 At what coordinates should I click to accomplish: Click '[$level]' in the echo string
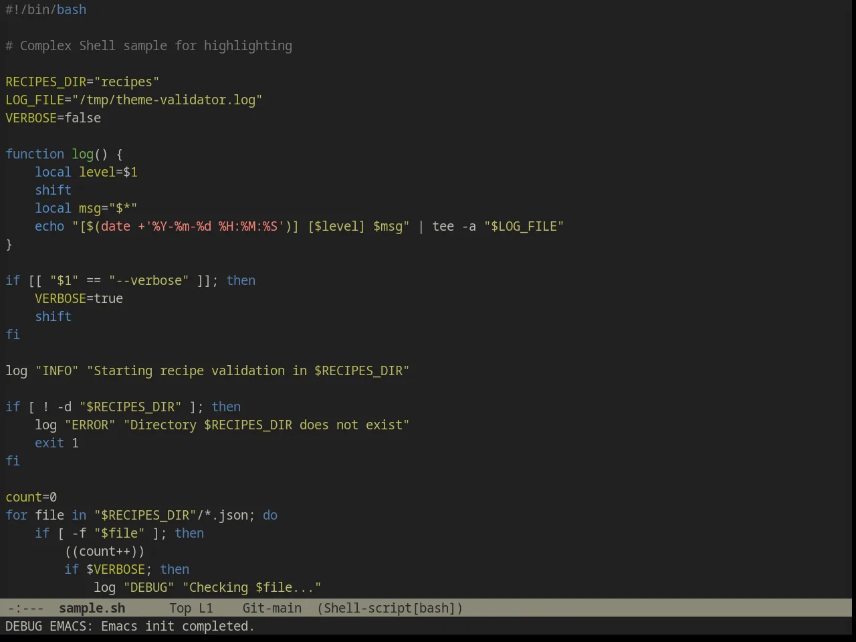[x=336, y=226]
